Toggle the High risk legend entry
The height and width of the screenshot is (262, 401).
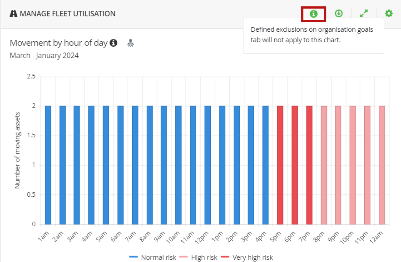tap(198, 257)
